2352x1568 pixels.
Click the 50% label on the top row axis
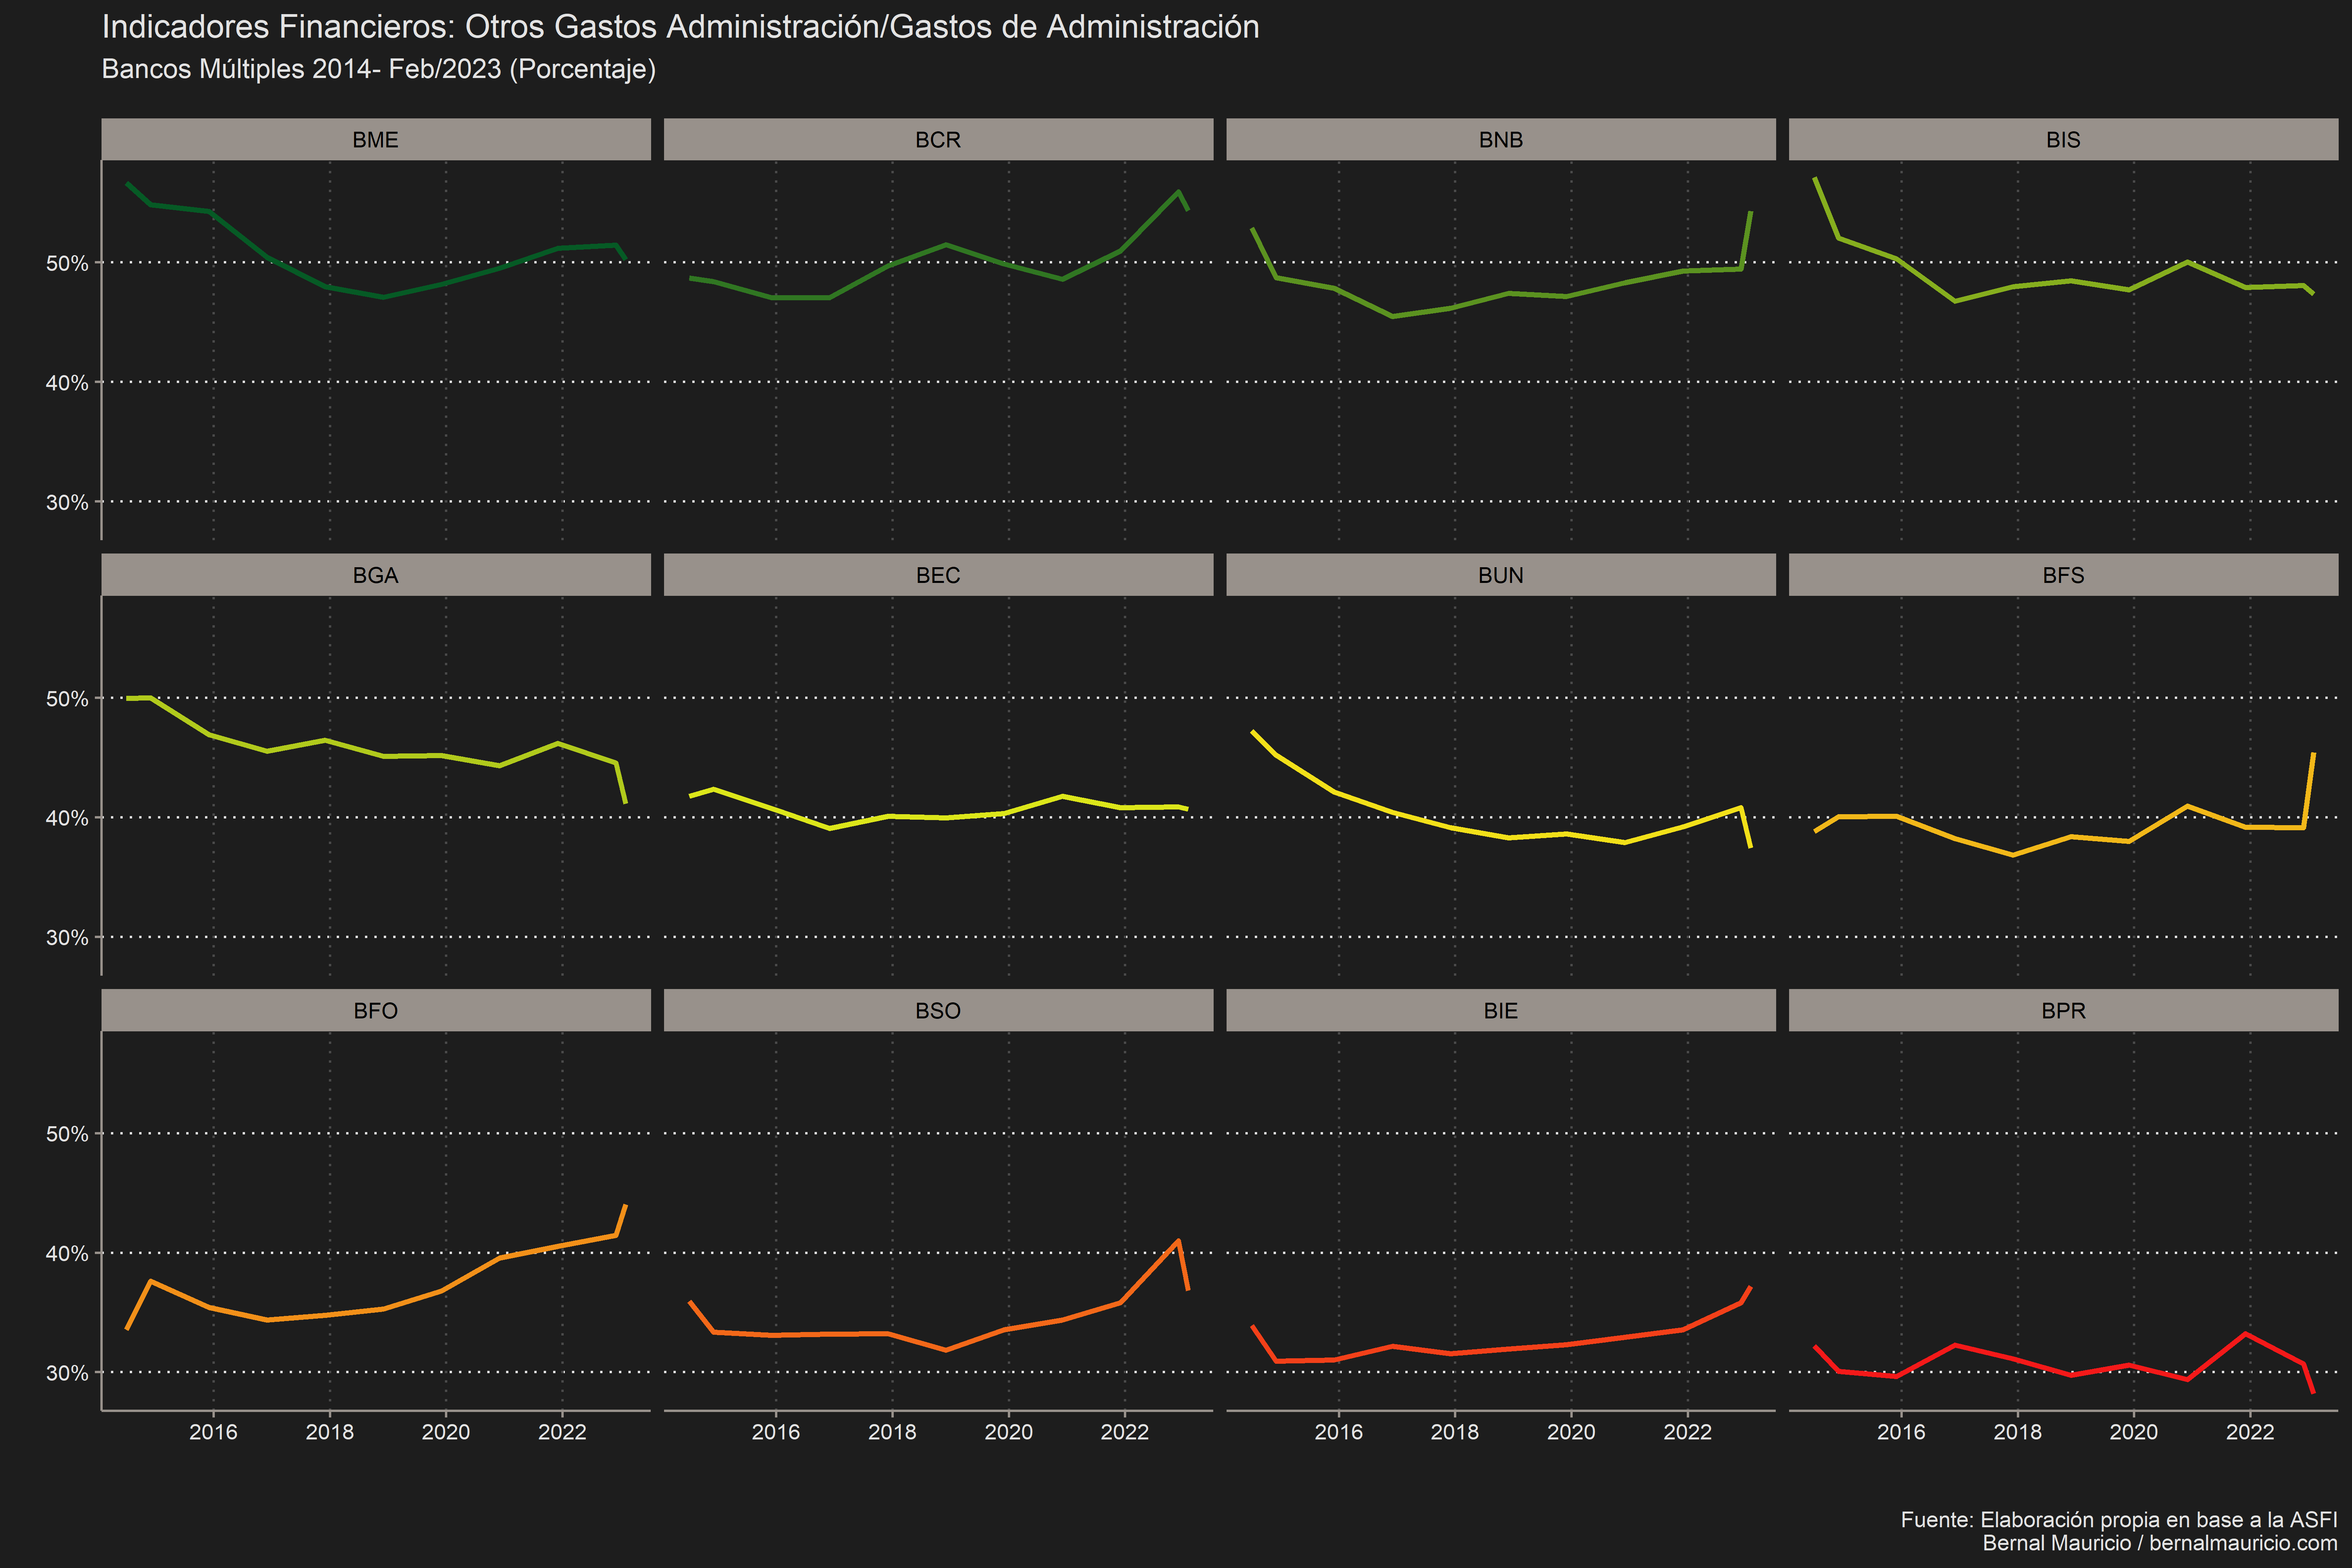point(67,264)
